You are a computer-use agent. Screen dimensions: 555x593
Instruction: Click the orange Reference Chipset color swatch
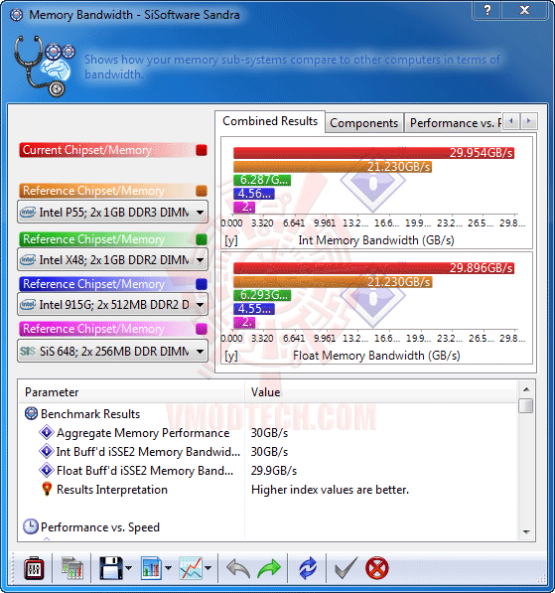coord(202,191)
